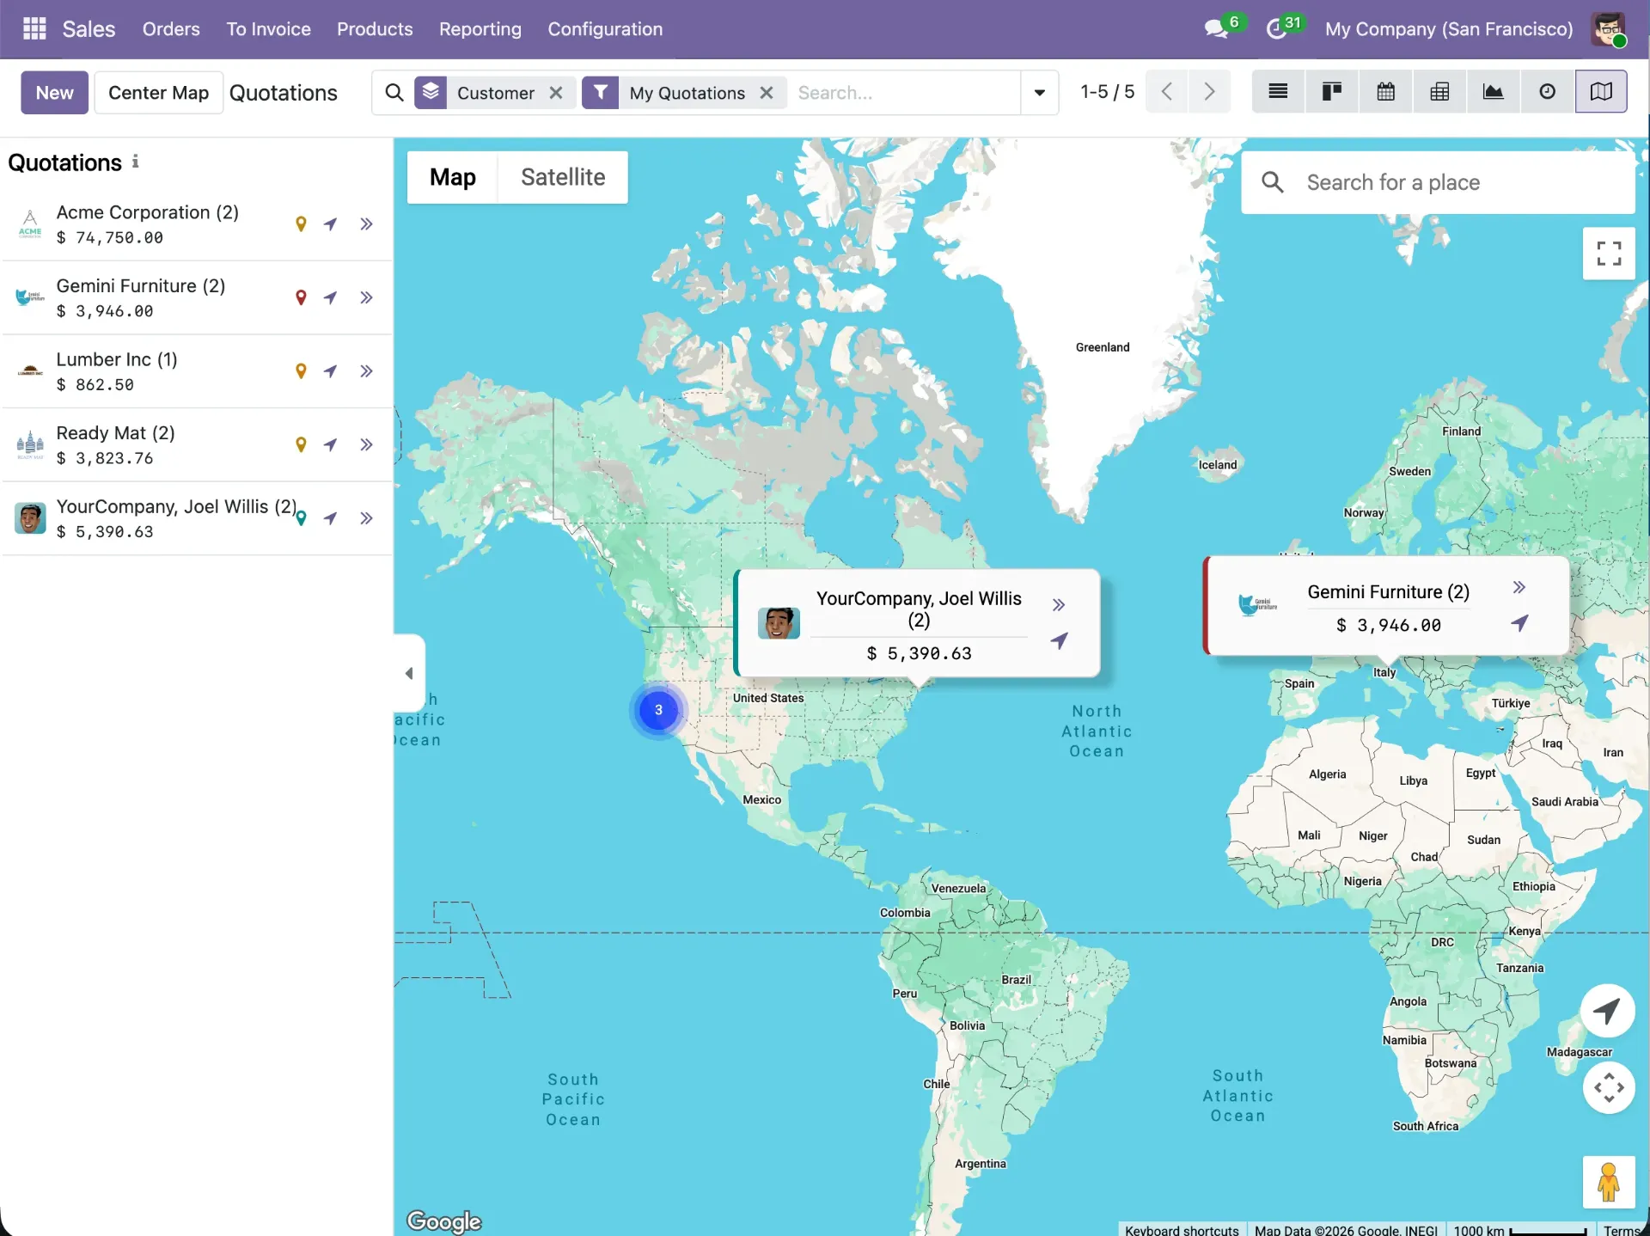
Task: Center map on my location button
Action: pyautogui.click(x=1608, y=1011)
